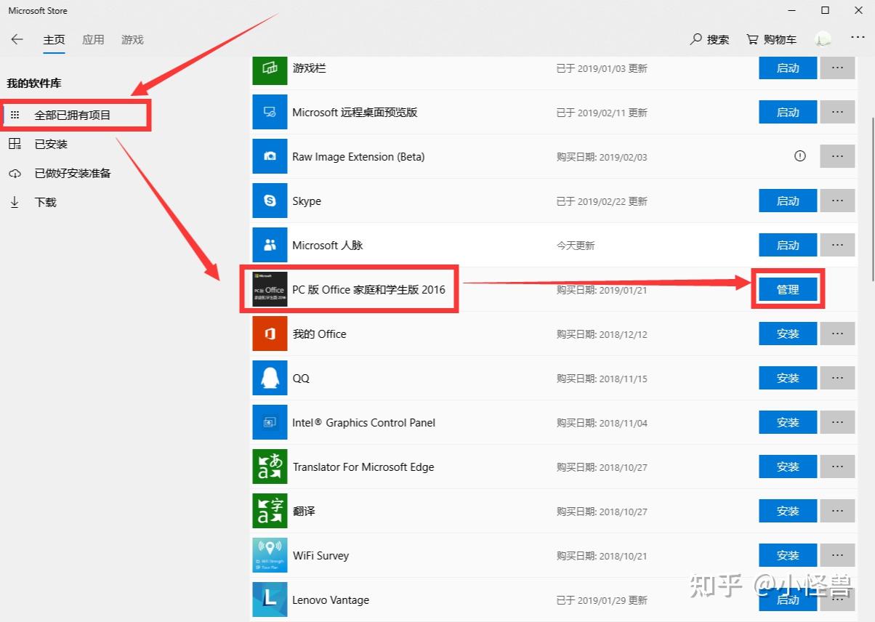Launch Microsoft 人脉 with its 启动 button
Image resolution: width=875 pixels, height=622 pixels.
tap(788, 246)
